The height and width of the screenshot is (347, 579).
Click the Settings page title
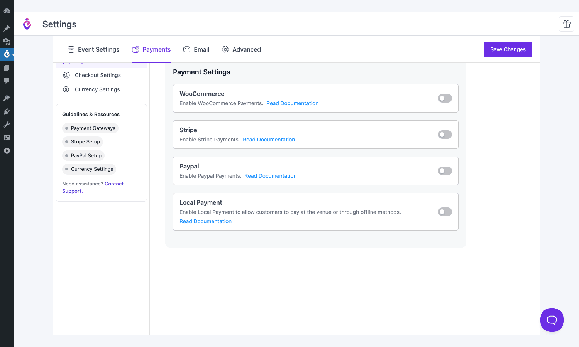[x=59, y=24]
